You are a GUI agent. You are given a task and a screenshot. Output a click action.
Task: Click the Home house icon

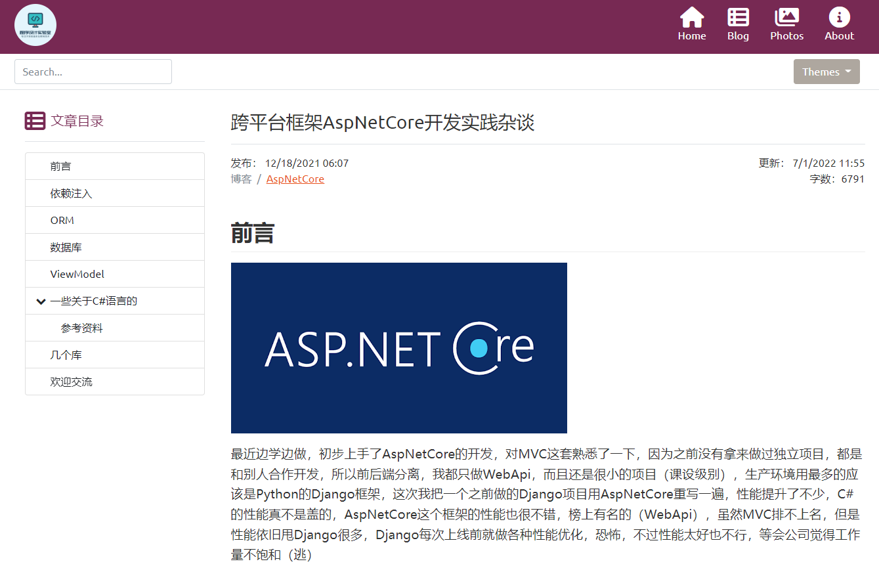click(x=692, y=18)
